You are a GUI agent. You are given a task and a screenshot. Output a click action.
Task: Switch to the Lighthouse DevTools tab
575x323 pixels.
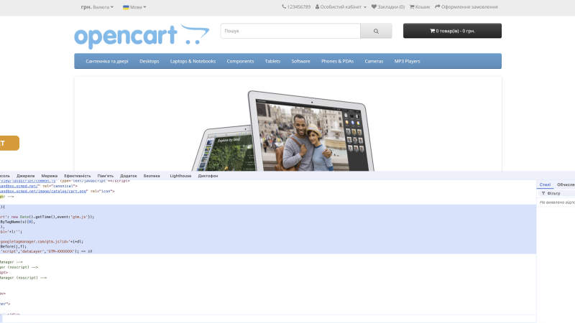point(180,176)
